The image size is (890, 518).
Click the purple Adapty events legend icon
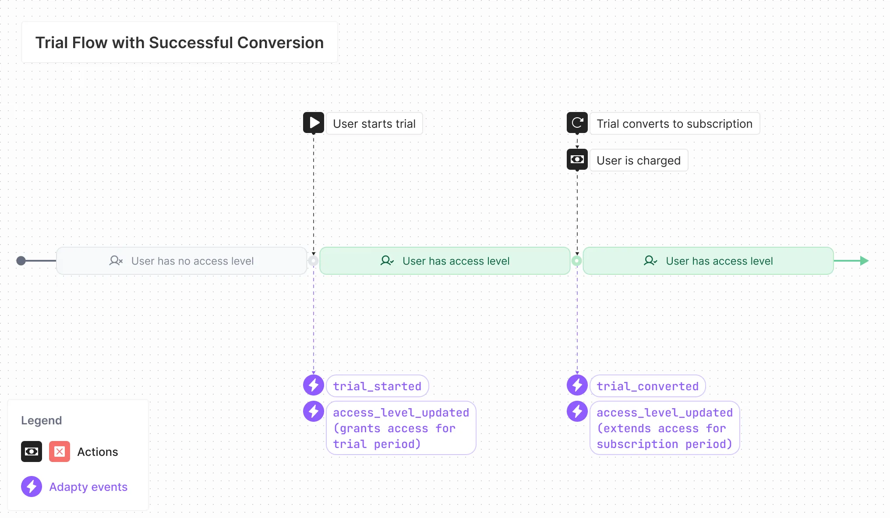(32, 486)
